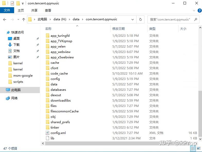
Task: Click the pin icon beside 图片
Action: pyautogui.click(x=38, y=57)
